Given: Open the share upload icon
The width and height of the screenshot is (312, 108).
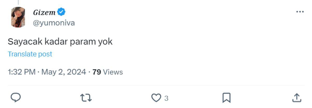Looking at the screenshot, I should (296, 98).
